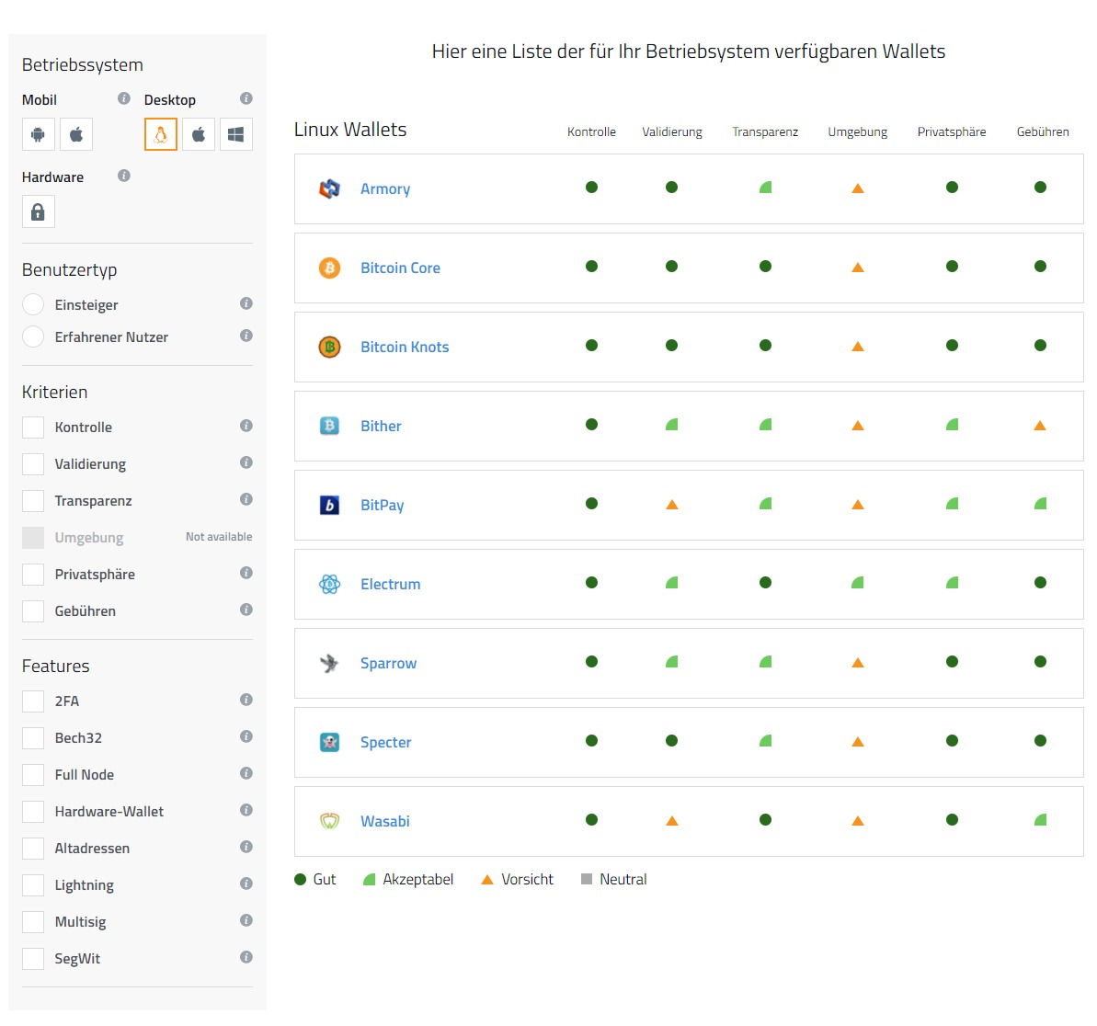Image resolution: width=1097 pixels, height=1026 pixels.
Task: Enable the Validierung criterion checkbox
Action: 33,463
